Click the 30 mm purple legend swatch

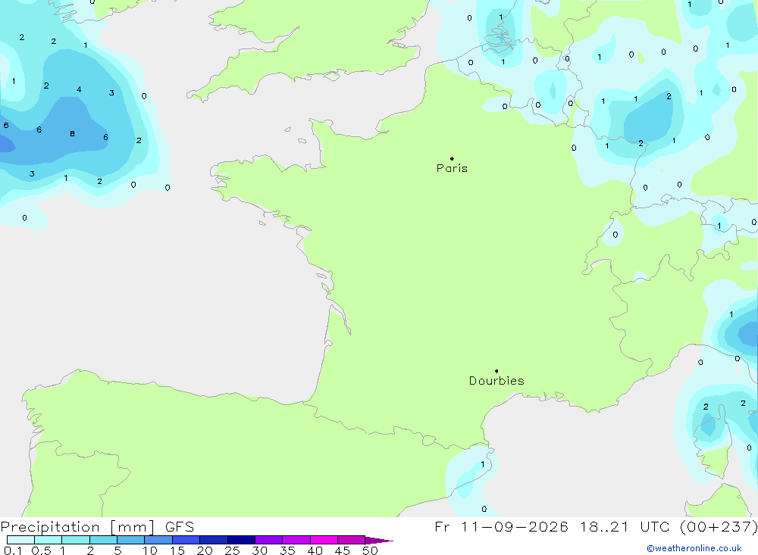click(x=268, y=540)
